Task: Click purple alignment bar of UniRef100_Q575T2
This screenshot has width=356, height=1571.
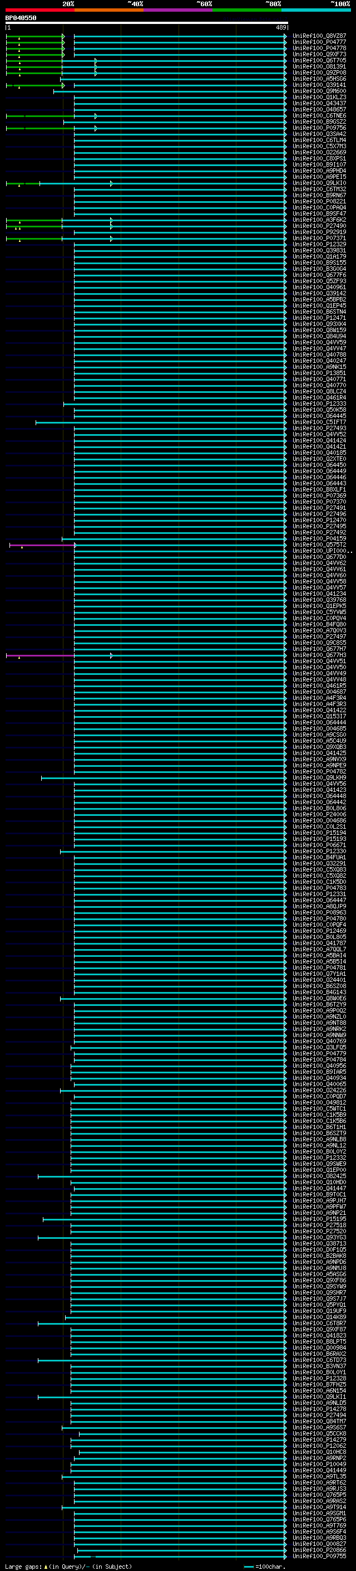Action: pyautogui.click(x=42, y=545)
